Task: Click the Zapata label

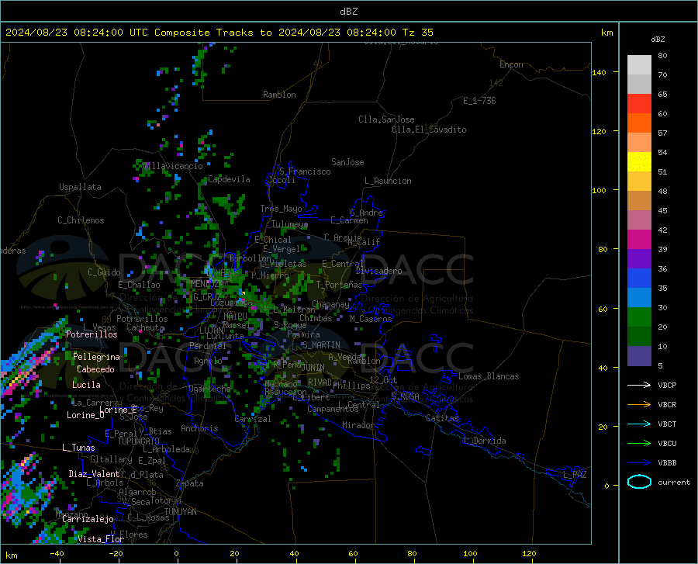Action: 190,483
